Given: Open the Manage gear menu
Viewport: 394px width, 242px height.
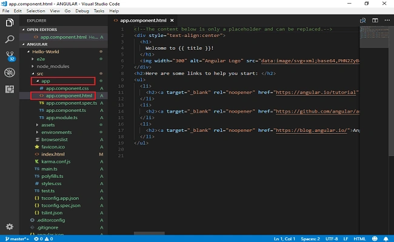Looking at the screenshot, I should coord(10,227).
